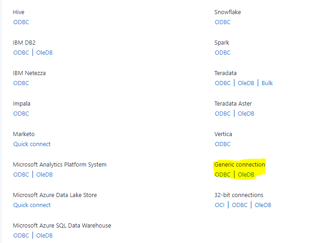Select OleDB under Teradata
This screenshot has width=317, height=243.
[x=246, y=83]
